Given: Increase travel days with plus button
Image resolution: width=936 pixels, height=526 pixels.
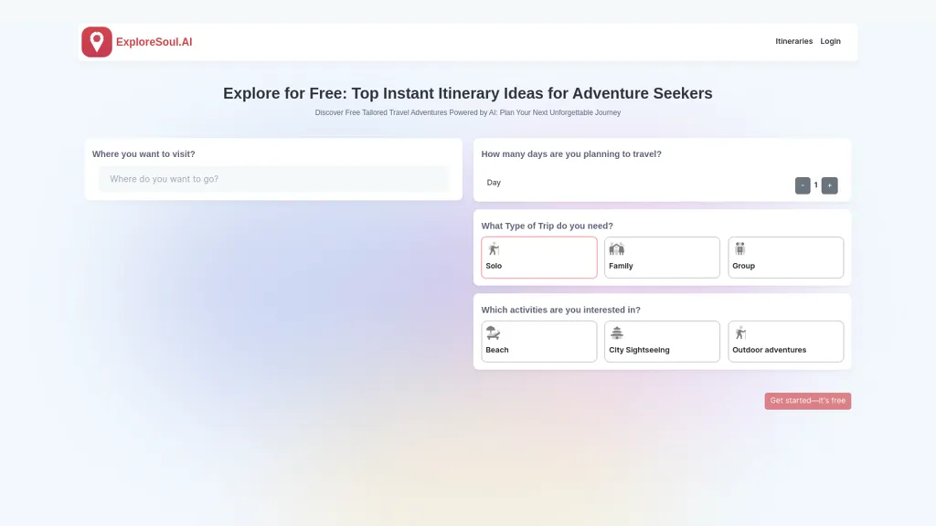Looking at the screenshot, I should 830,185.
